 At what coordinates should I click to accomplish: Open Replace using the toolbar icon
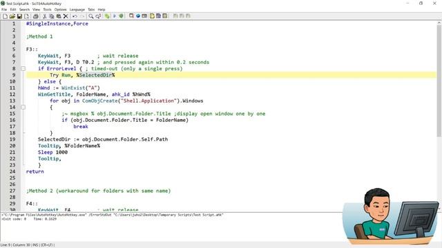coord(98,16)
